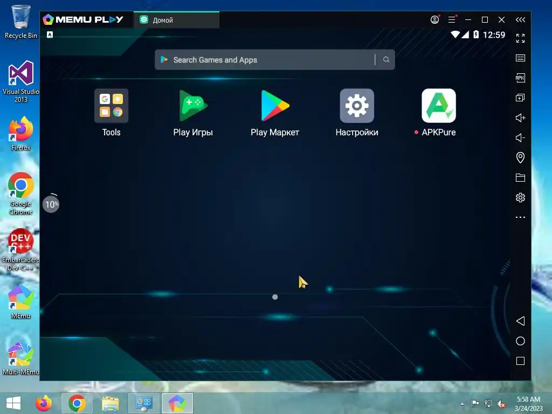Image resolution: width=552 pixels, height=414 pixels.
Task: Open MEmu sidebar settings gear
Action: coord(520,197)
